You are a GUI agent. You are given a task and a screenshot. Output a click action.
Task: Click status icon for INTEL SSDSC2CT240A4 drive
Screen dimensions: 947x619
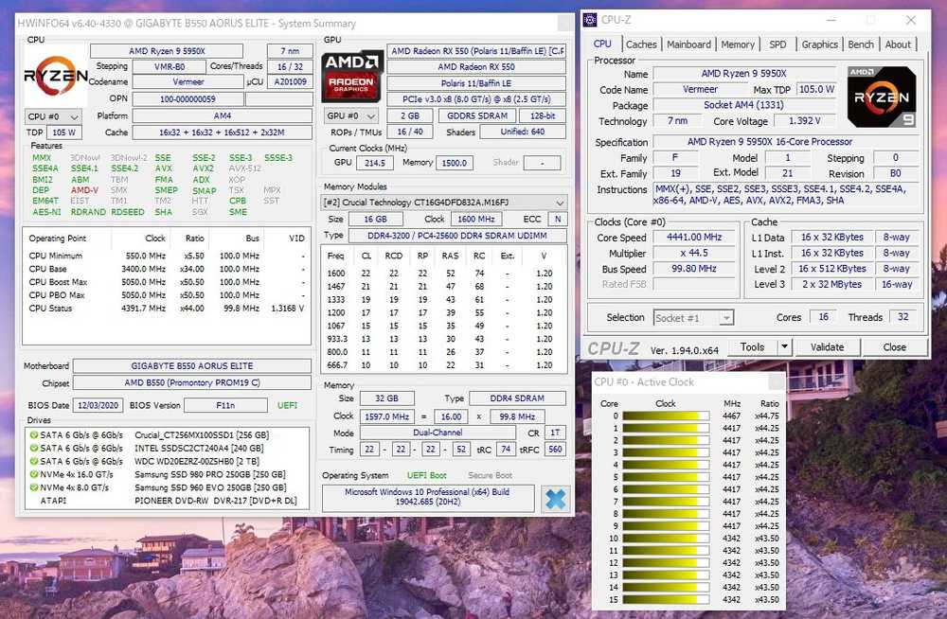click(34, 448)
